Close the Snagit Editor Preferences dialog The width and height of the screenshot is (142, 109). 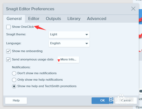pyautogui.click(x=133, y=9)
